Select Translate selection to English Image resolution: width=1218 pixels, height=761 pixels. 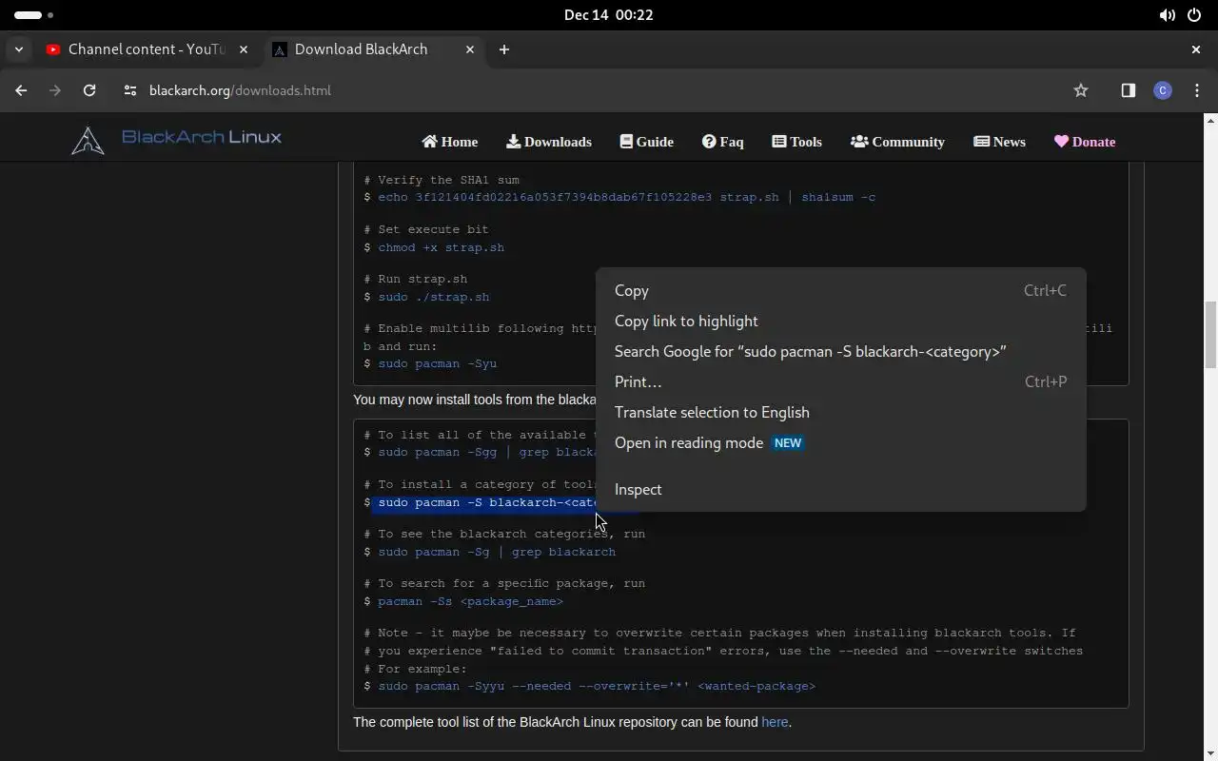pyautogui.click(x=840, y=413)
